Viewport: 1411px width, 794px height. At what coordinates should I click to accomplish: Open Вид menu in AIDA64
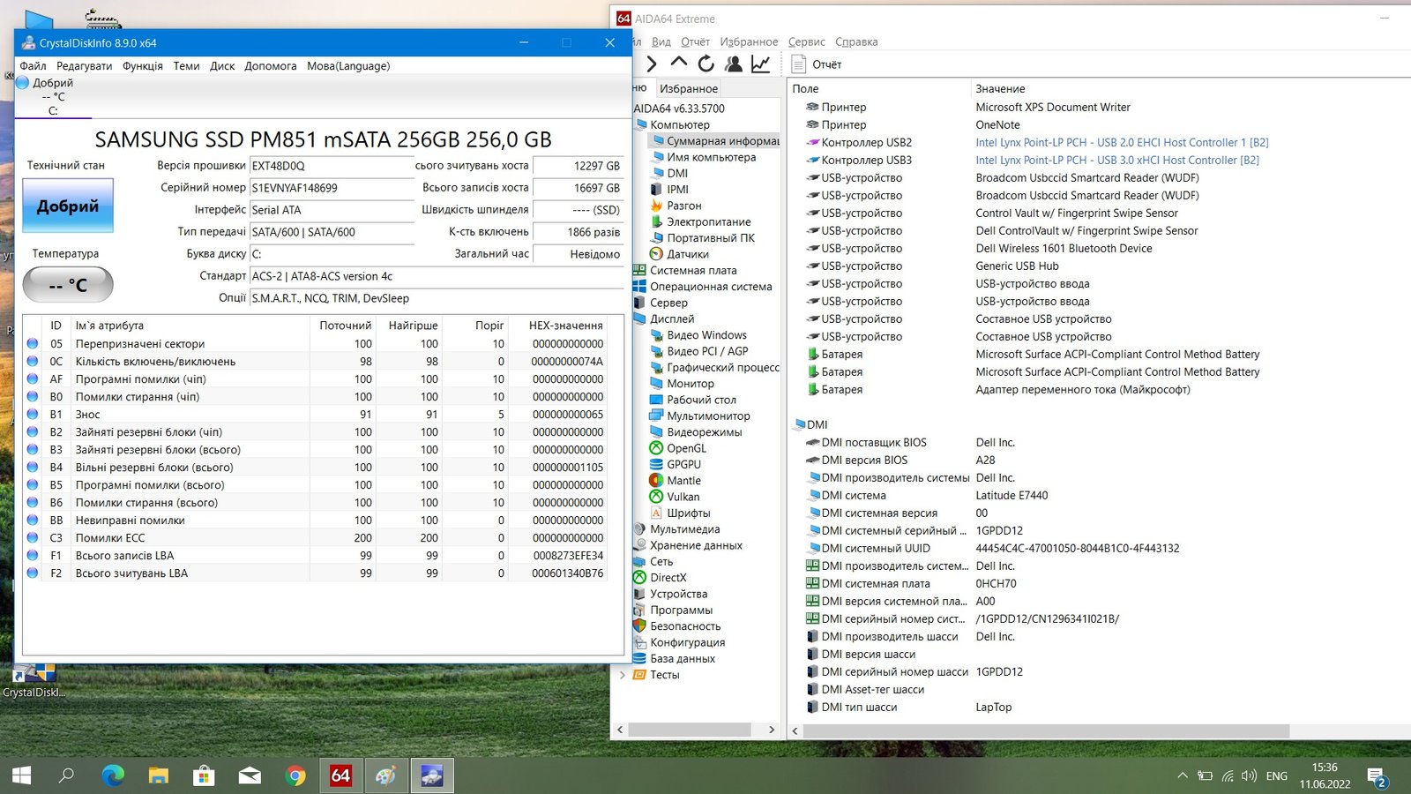[661, 41]
